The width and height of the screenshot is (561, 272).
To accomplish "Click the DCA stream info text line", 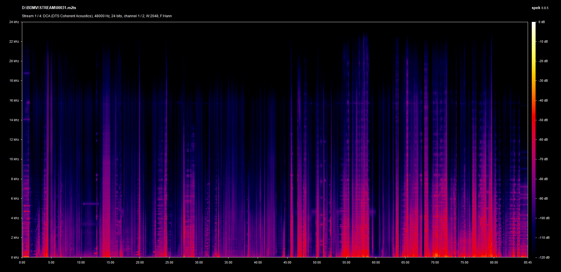I will click(97, 16).
